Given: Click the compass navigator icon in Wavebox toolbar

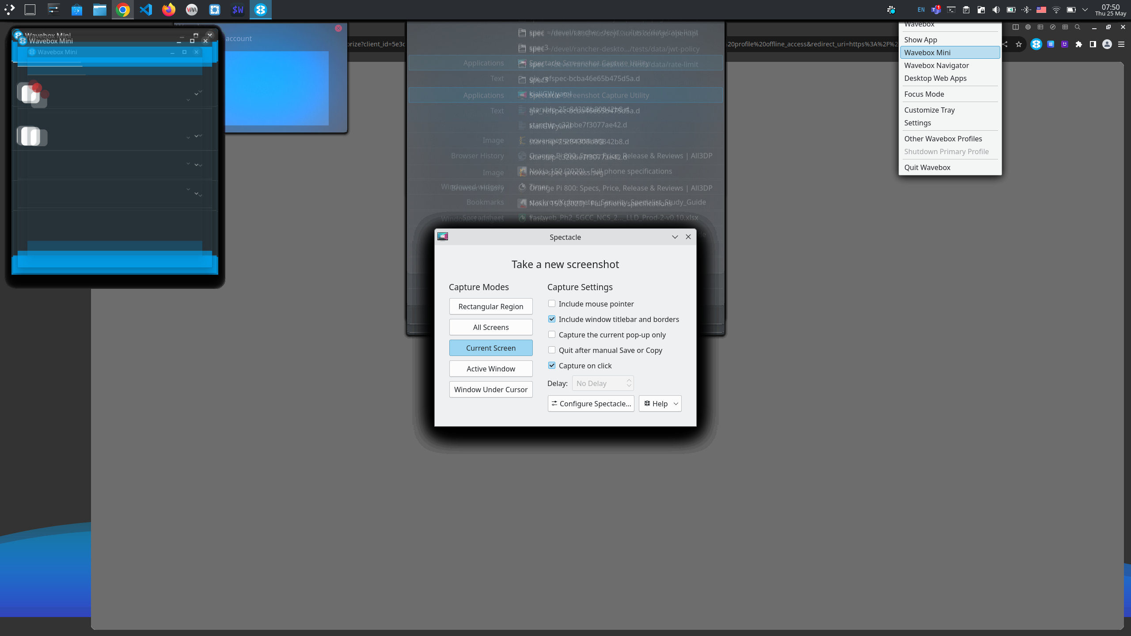Looking at the screenshot, I should coord(1052,27).
